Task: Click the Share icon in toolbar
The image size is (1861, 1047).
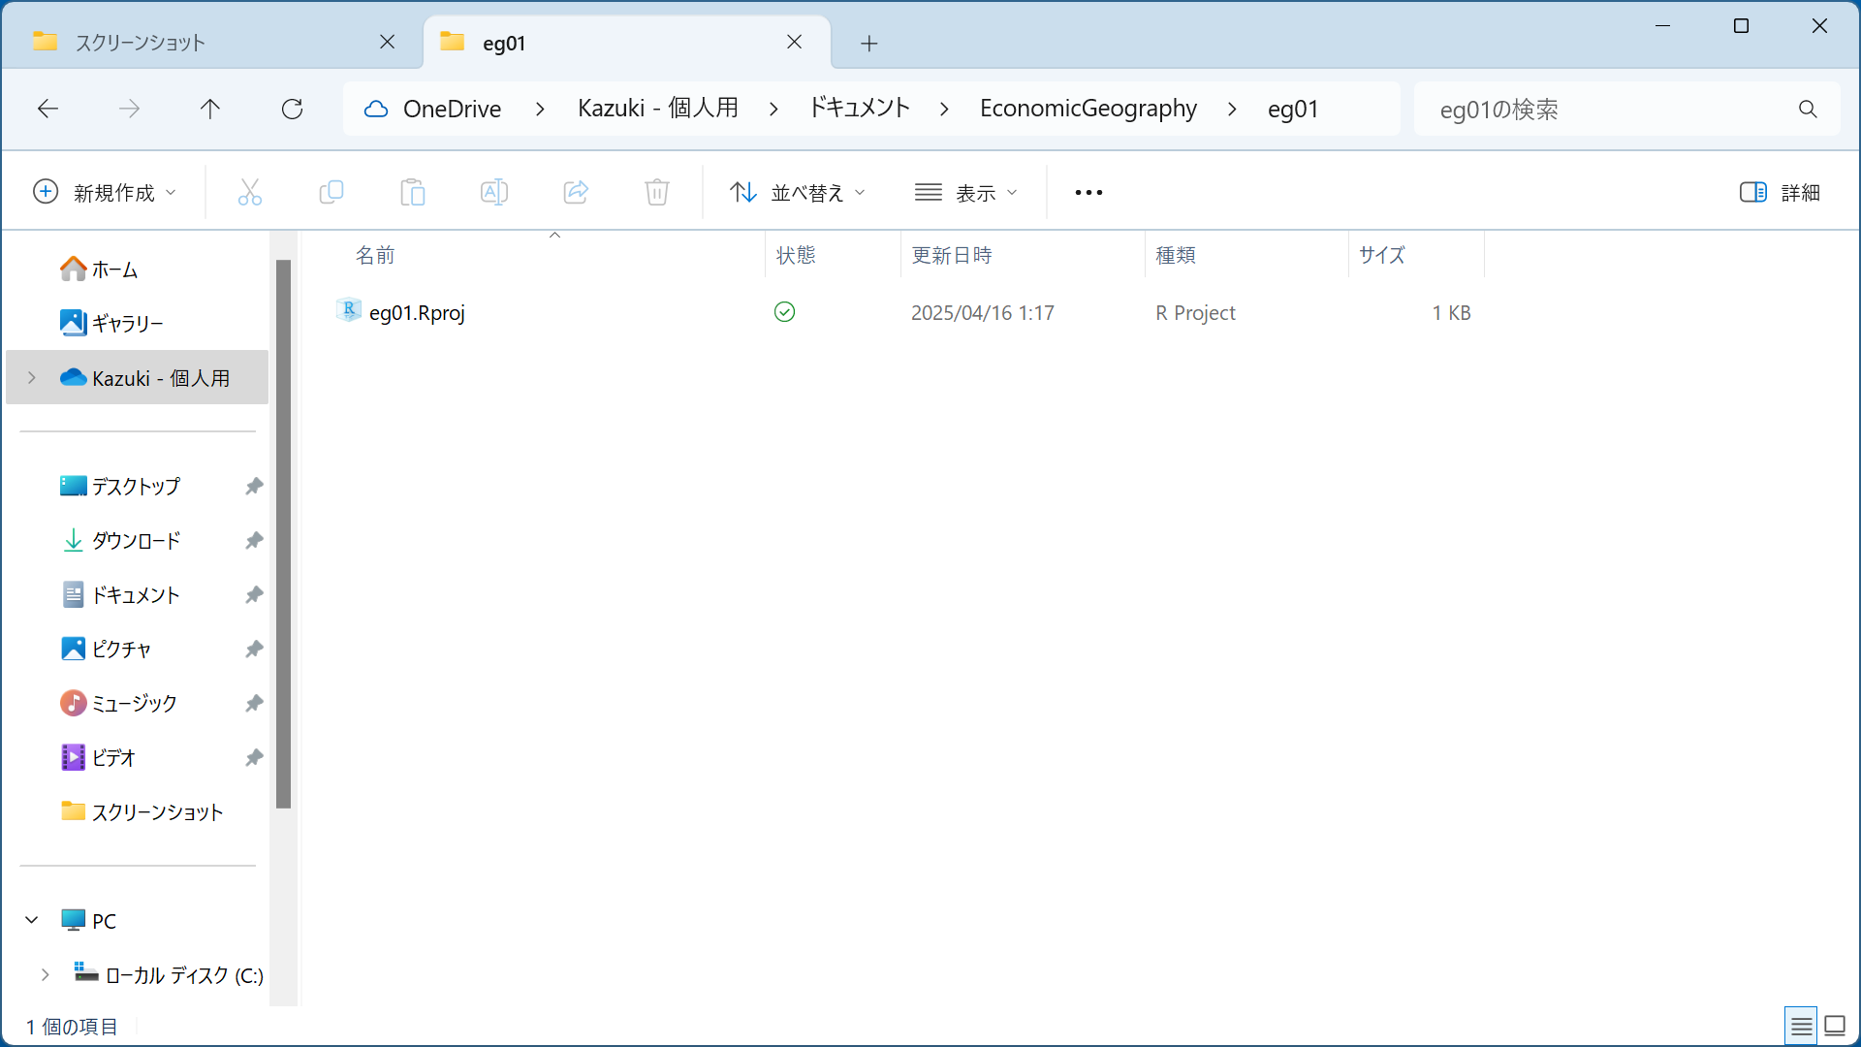Action: point(576,192)
